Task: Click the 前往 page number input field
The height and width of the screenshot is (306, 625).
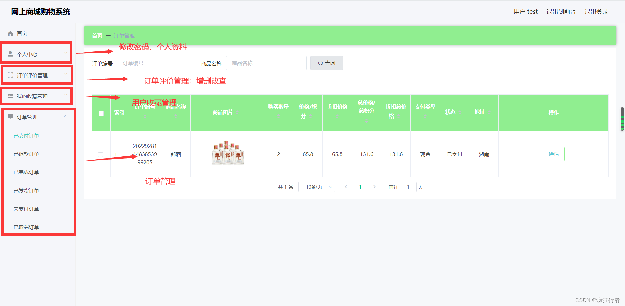Action: coord(408,187)
